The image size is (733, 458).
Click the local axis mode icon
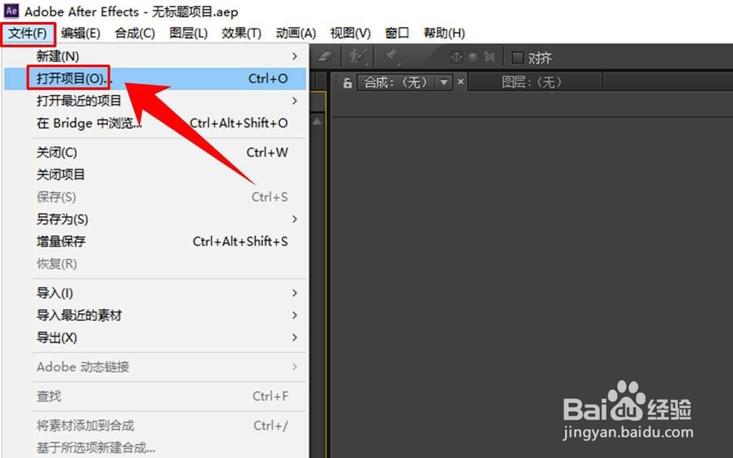click(x=456, y=57)
